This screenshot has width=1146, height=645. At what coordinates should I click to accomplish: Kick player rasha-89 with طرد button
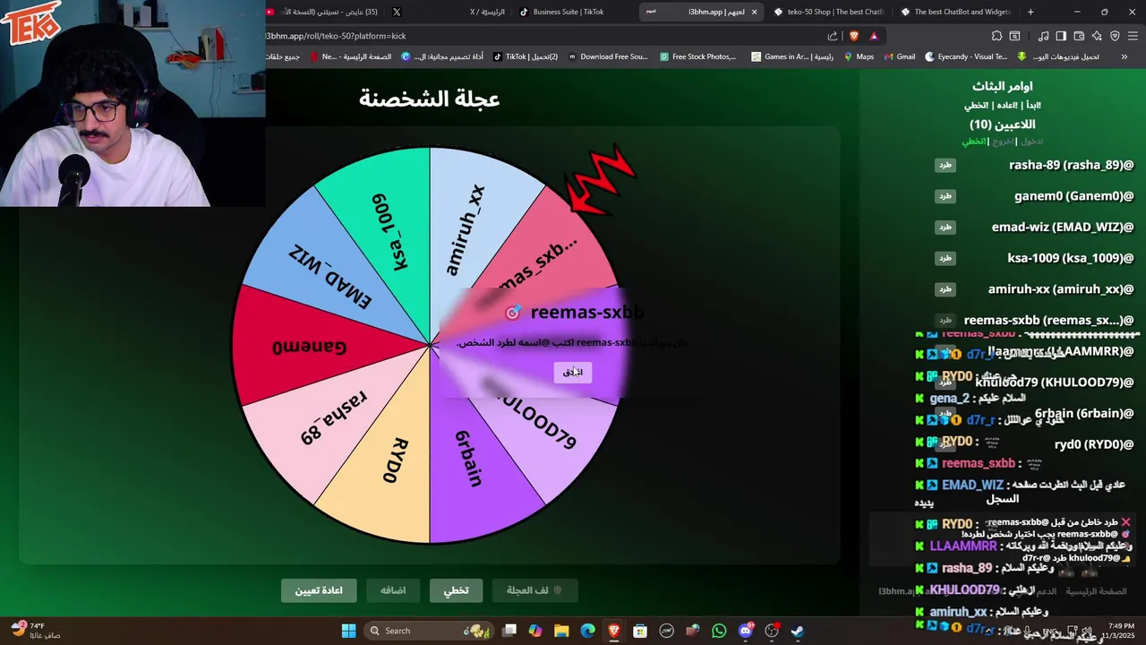pos(945,165)
